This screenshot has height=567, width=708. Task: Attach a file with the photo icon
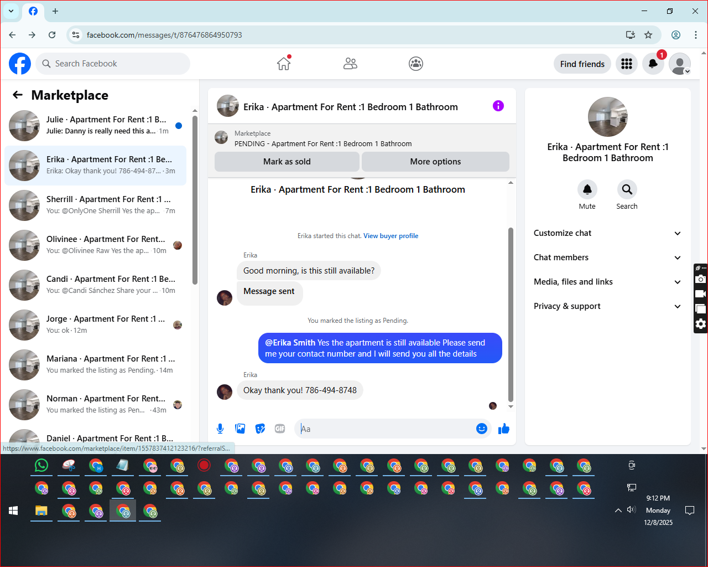(240, 429)
